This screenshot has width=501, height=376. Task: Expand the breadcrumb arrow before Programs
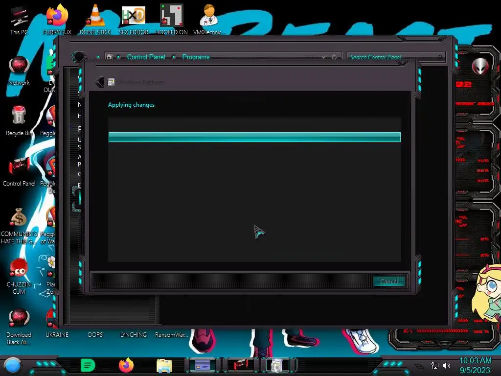coord(174,57)
